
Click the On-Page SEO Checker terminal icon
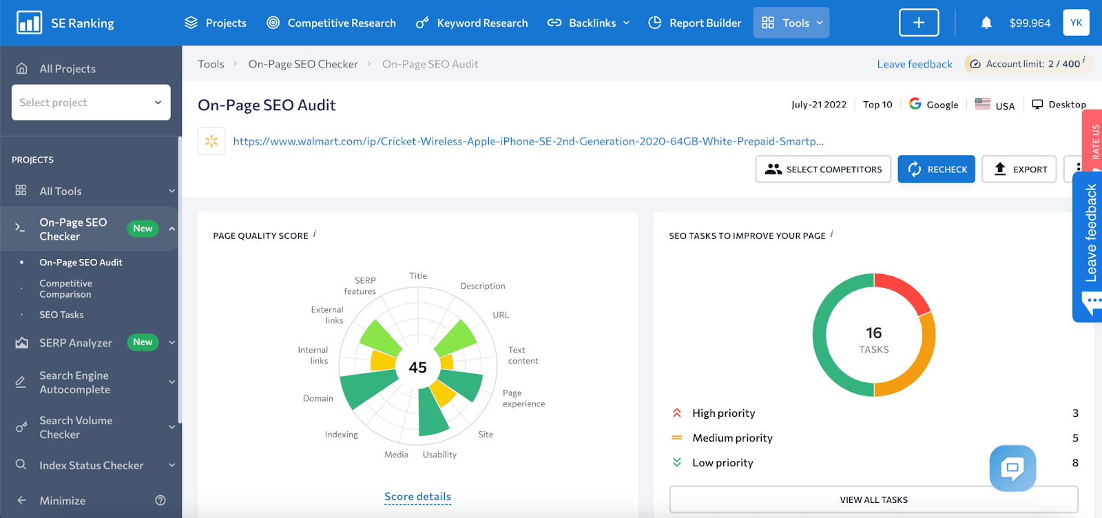21,227
